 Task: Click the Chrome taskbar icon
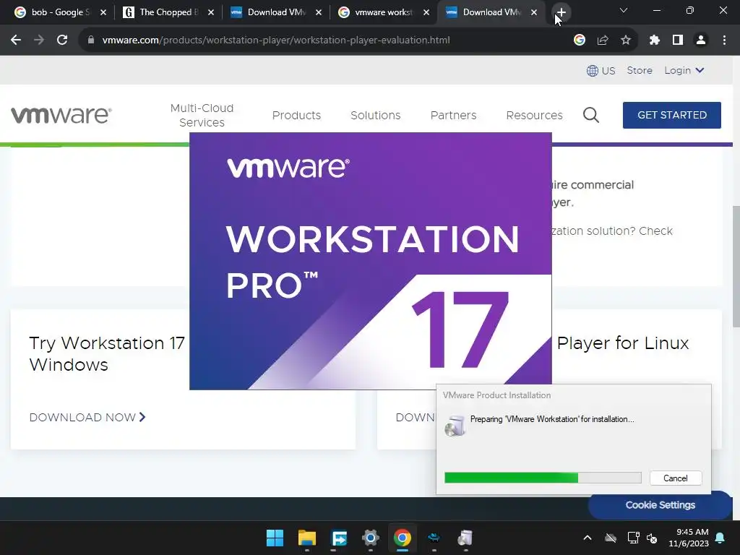[x=402, y=538]
